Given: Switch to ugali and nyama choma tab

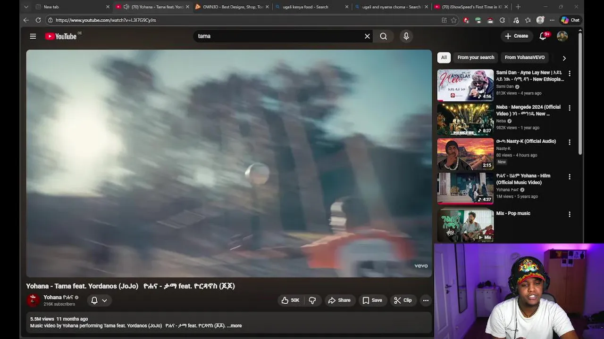Looking at the screenshot, I should click(391, 7).
